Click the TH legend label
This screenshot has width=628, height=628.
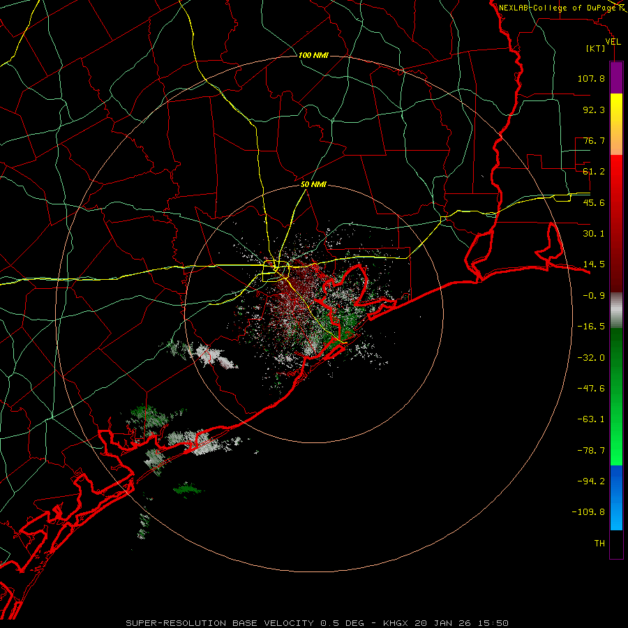click(599, 544)
